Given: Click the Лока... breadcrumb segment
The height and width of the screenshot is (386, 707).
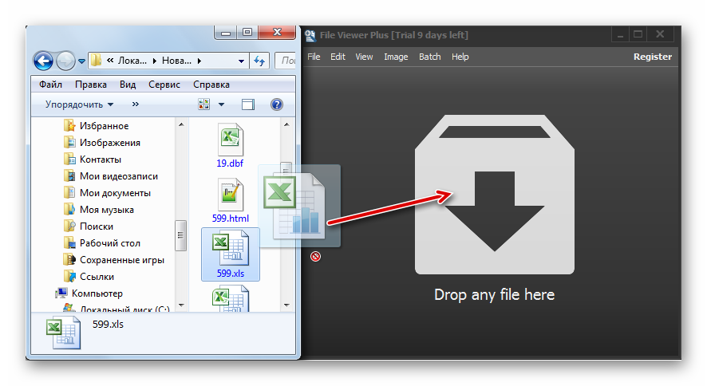Looking at the screenshot, I should 132,61.
